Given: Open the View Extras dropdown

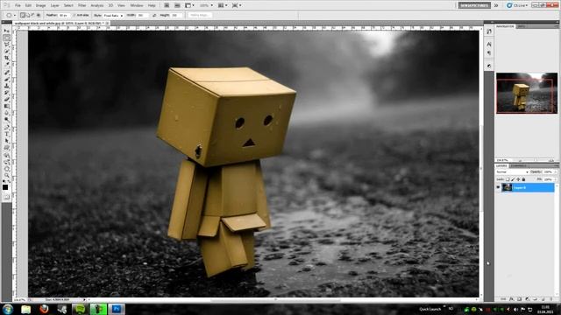Looking at the screenshot, I should tap(189, 5).
